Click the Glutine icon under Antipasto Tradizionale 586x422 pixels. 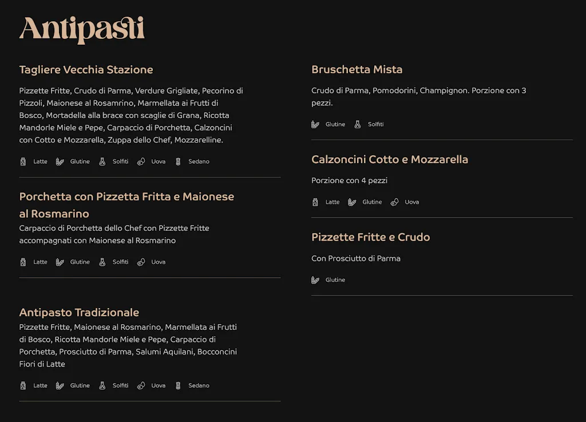[60, 386]
